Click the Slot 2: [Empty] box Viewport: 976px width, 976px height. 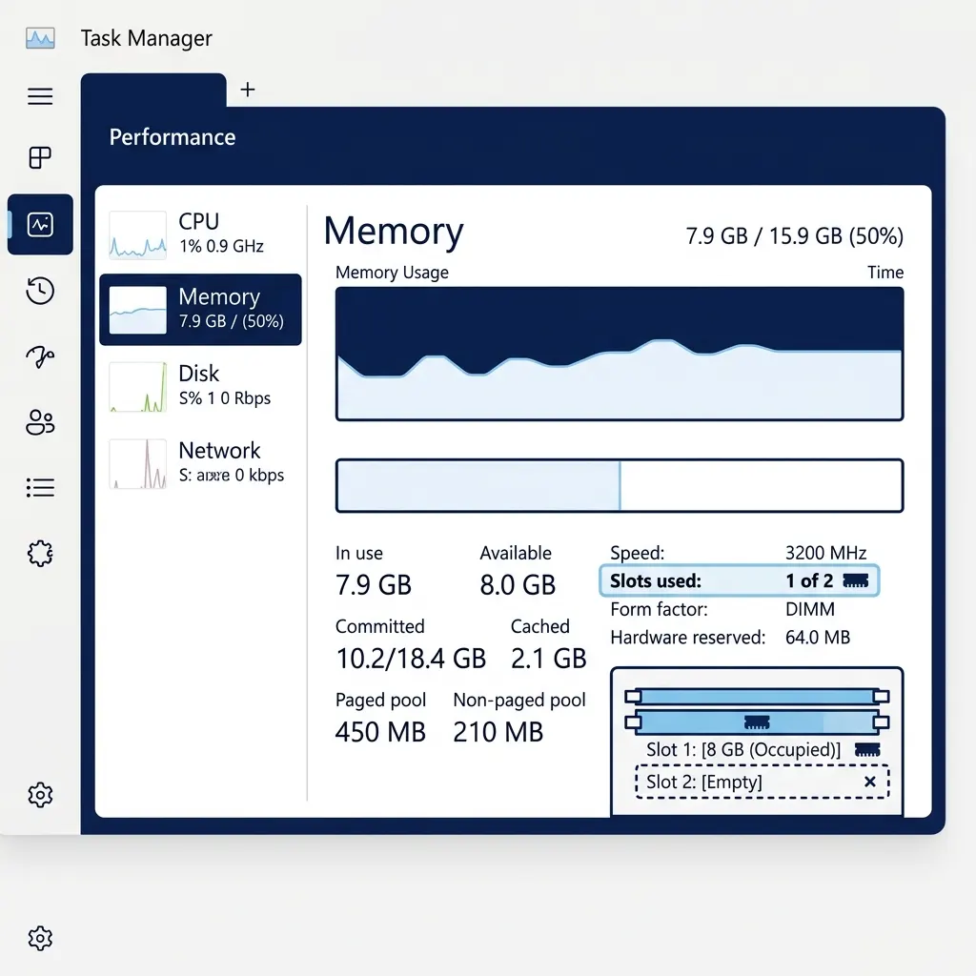[x=762, y=782]
